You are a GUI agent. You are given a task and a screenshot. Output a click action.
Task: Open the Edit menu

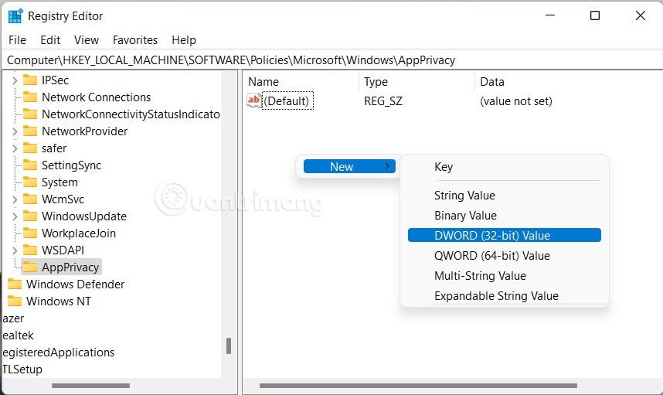(50, 40)
